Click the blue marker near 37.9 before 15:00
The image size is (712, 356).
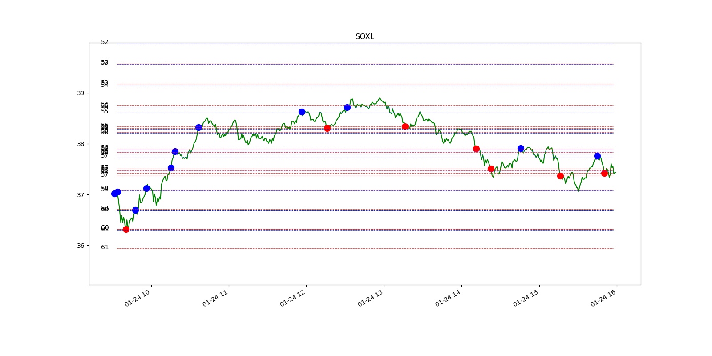click(521, 148)
